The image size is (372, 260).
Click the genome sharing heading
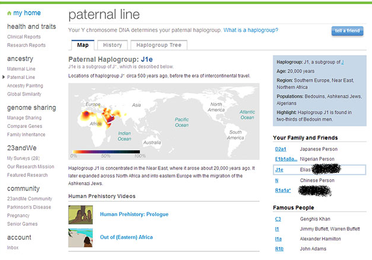pyautogui.click(x=31, y=108)
